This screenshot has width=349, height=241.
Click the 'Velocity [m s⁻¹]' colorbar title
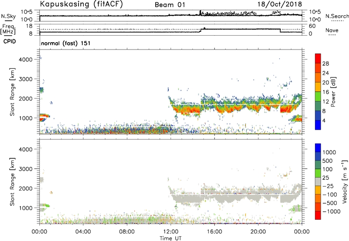pos(345,181)
